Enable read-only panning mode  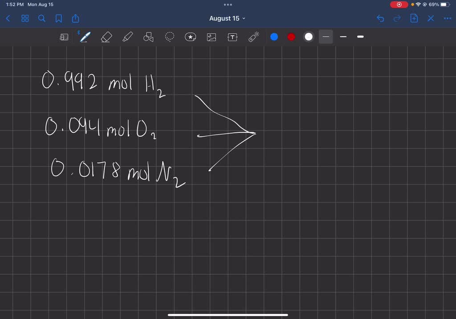[64, 37]
